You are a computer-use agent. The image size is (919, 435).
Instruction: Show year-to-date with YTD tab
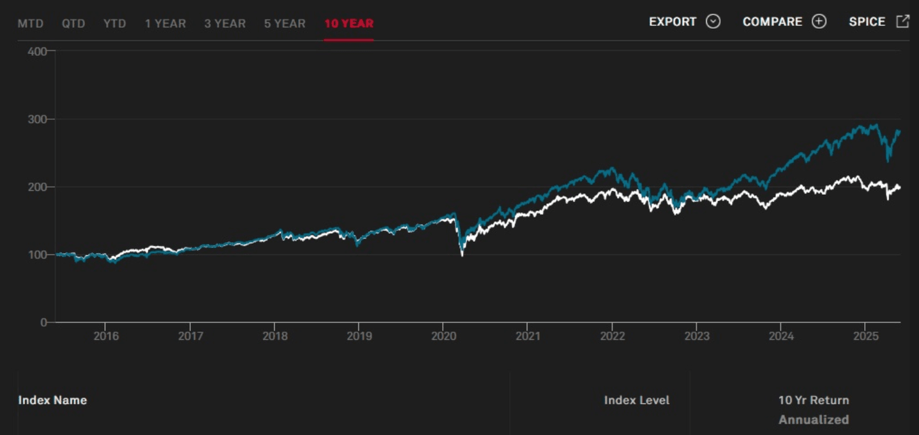point(115,24)
